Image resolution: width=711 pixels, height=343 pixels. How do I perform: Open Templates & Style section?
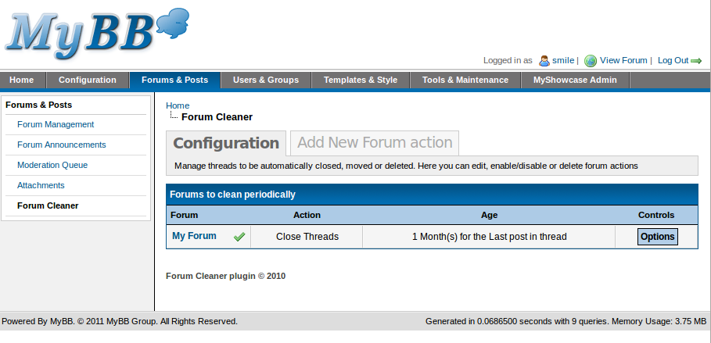click(x=361, y=80)
